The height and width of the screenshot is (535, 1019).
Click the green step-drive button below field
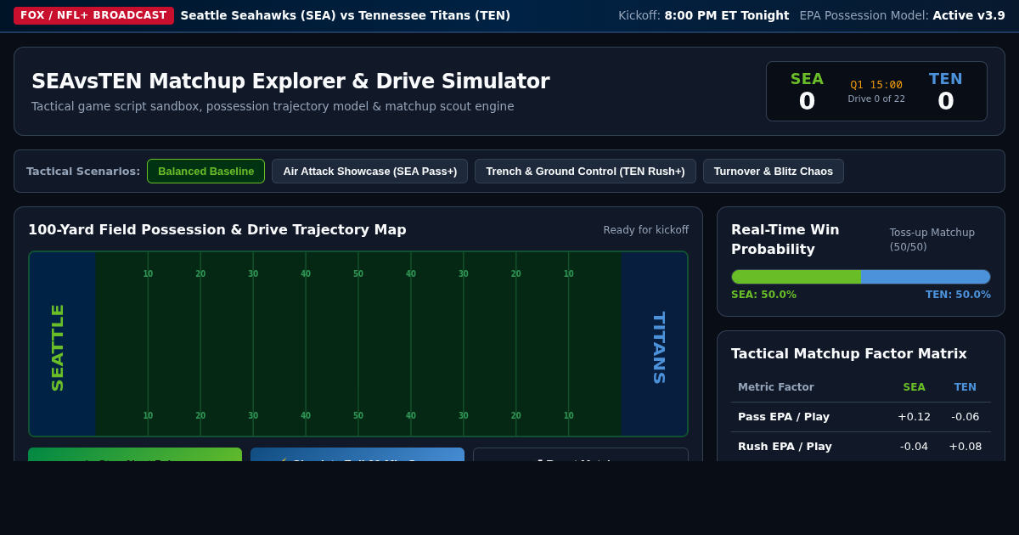coord(135,454)
